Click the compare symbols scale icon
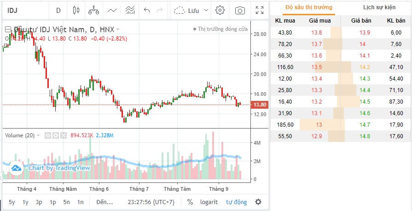This screenshot has height=211, width=412. click(93, 10)
